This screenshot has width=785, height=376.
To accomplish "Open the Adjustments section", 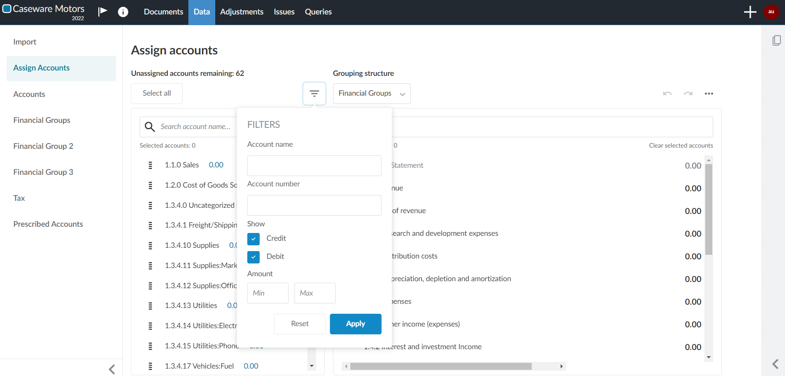I will (x=242, y=12).
